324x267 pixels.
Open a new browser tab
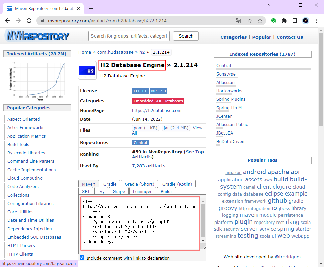point(91,9)
